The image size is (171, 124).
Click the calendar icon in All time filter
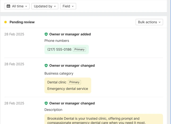point(8,6)
